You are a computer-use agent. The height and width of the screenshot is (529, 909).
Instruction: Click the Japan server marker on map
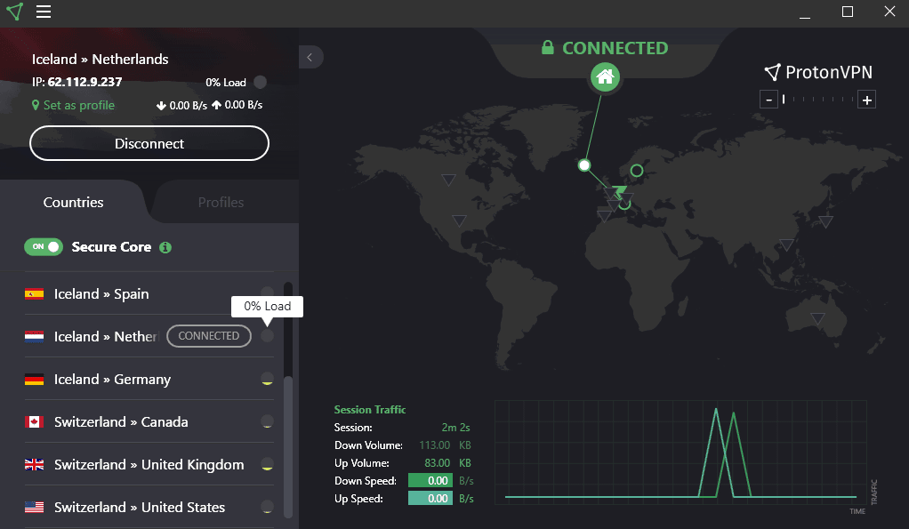click(x=826, y=221)
